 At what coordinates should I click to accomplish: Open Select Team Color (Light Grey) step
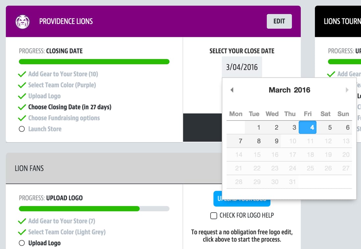(x=67, y=232)
